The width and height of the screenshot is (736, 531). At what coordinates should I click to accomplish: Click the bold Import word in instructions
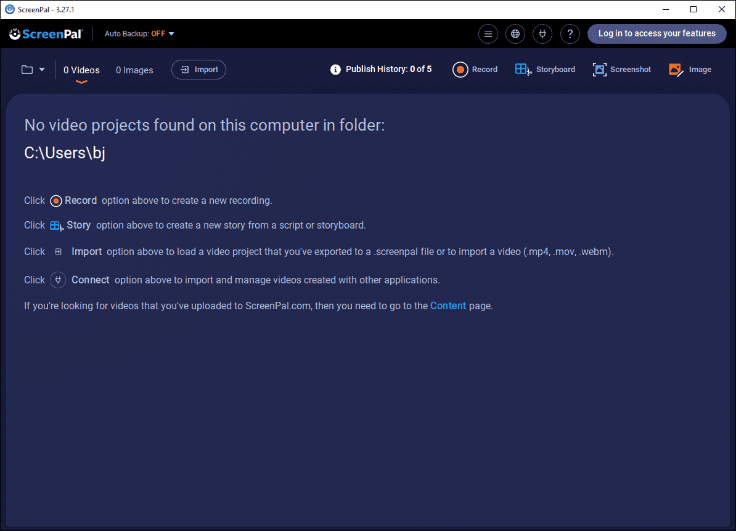click(x=87, y=252)
